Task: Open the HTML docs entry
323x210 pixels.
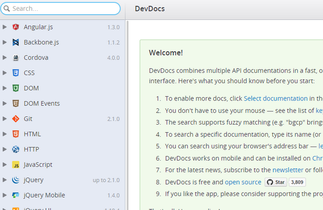Action: pos(63,134)
